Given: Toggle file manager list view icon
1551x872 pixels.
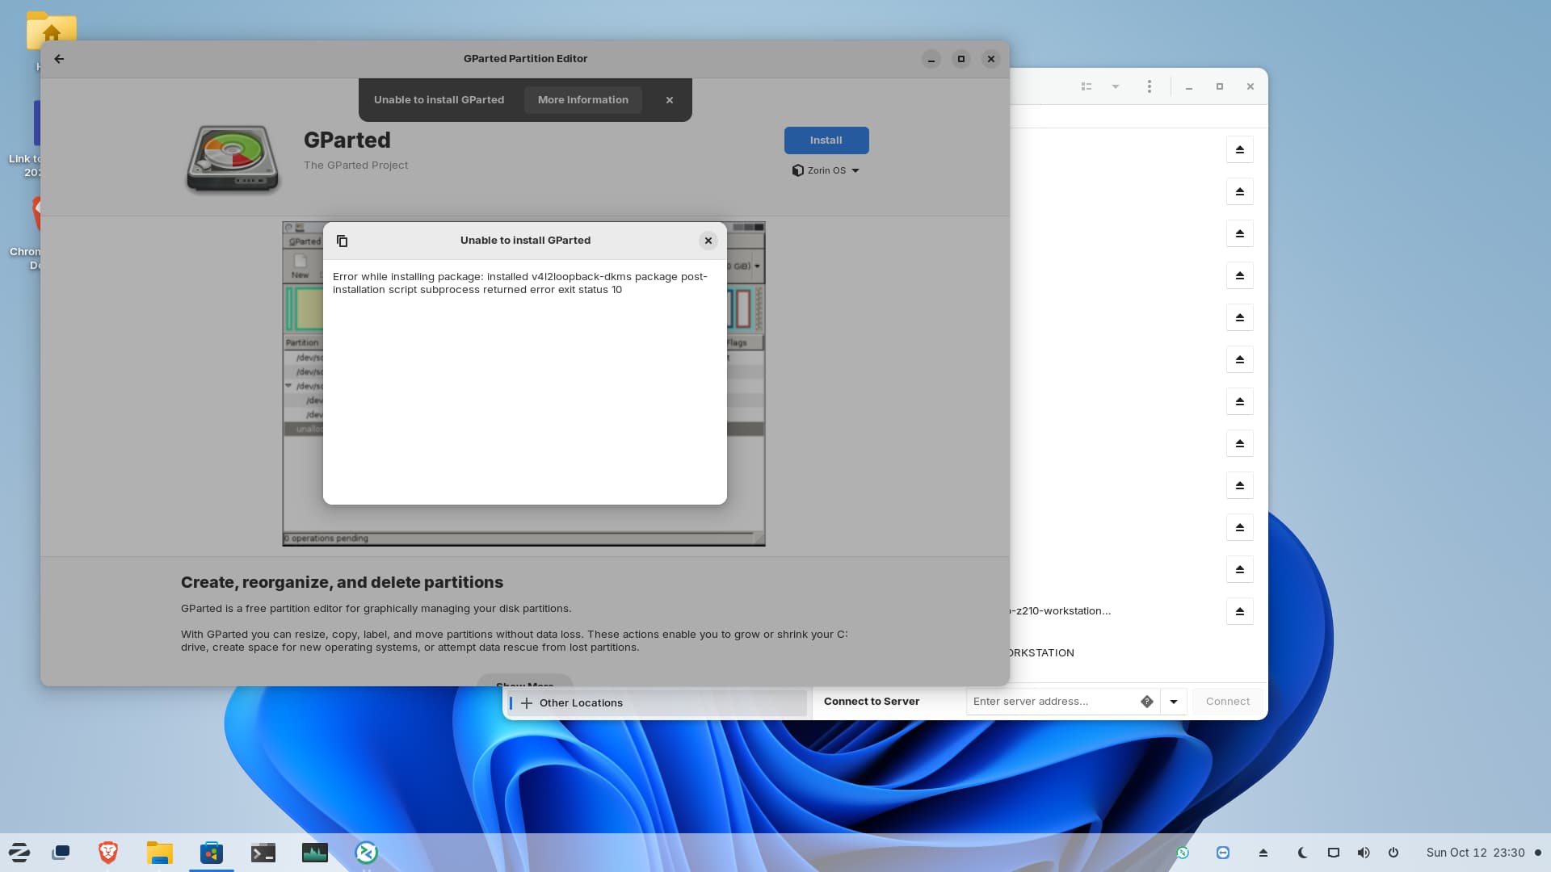Looking at the screenshot, I should tap(1087, 86).
